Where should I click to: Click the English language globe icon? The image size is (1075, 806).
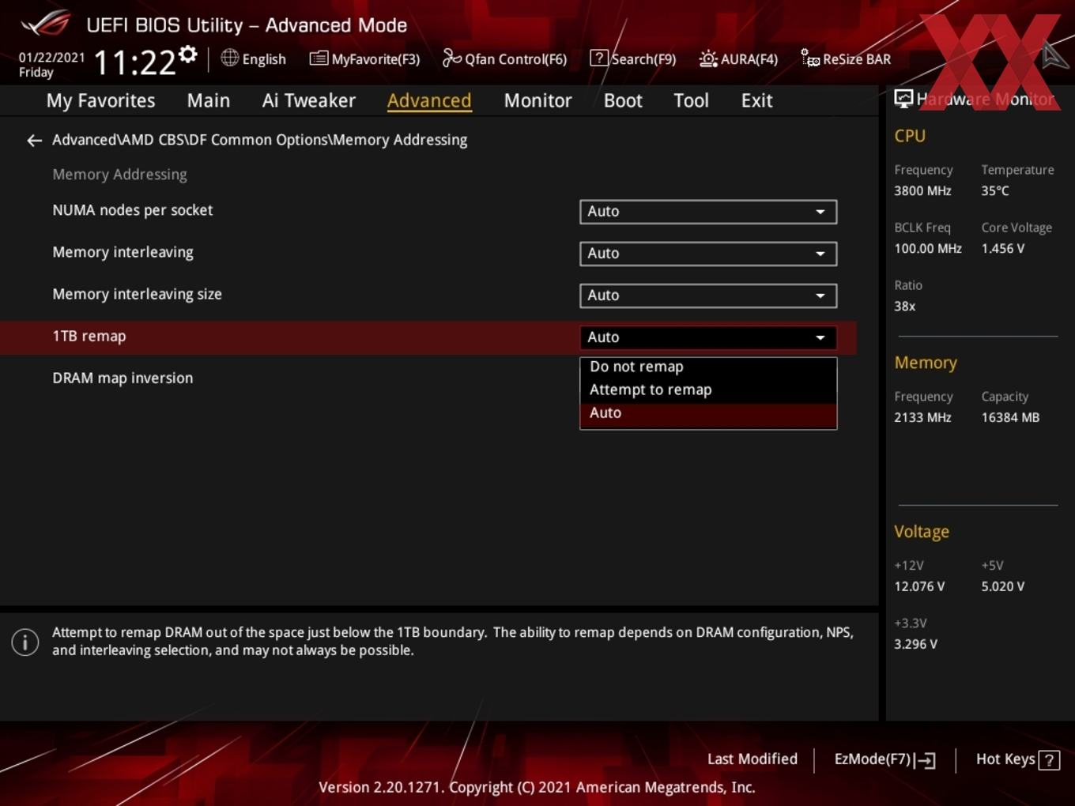(x=229, y=58)
